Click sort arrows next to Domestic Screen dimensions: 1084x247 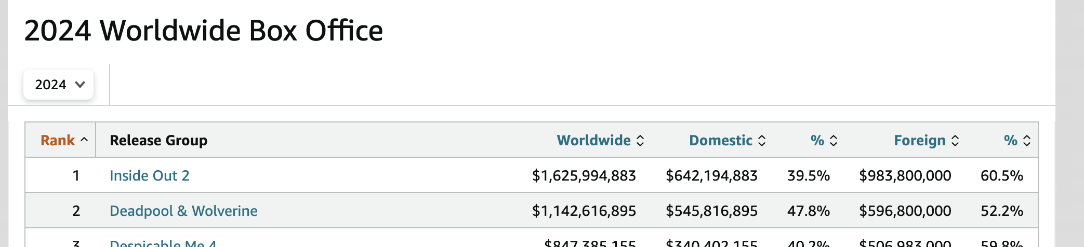click(762, 141)
